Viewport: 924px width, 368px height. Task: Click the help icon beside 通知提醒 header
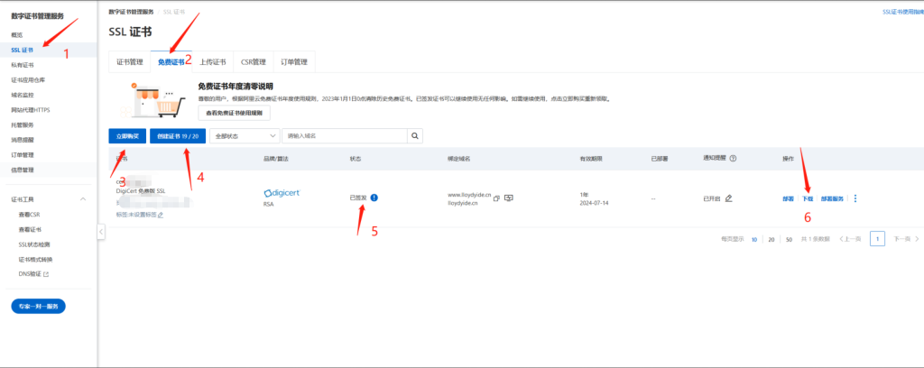(733, 158)
